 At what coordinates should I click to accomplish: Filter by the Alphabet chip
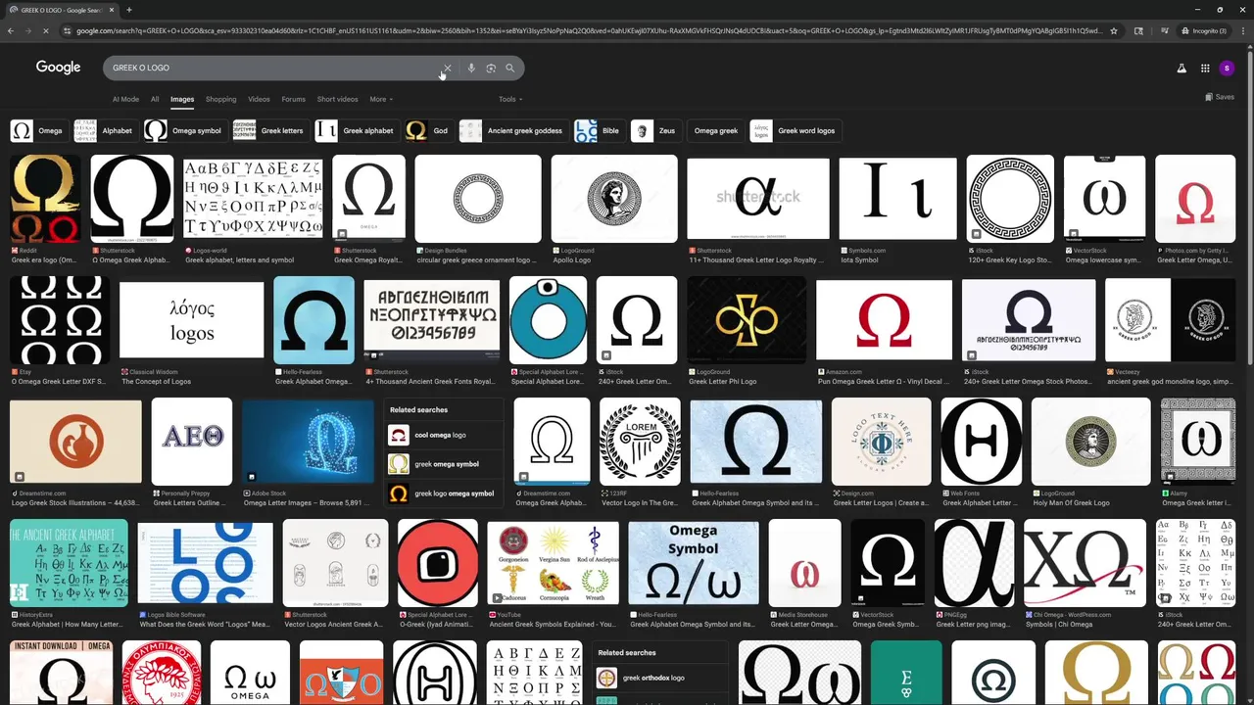pyautogui.click(x=105, y=130)
